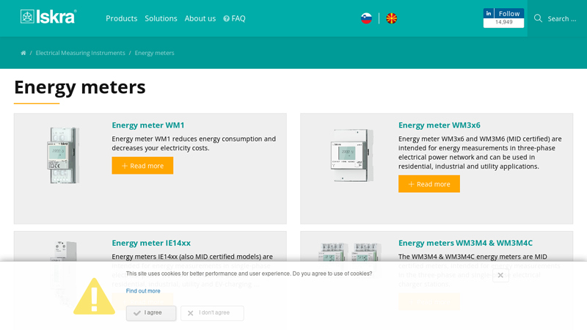
Task: Go to the FAQ page
Action: [234, 18]
